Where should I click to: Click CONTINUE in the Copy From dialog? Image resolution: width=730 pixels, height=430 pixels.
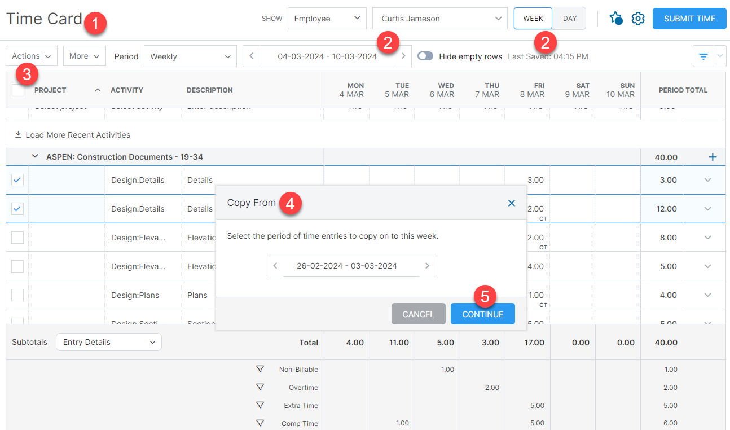(x=482, y=313)
